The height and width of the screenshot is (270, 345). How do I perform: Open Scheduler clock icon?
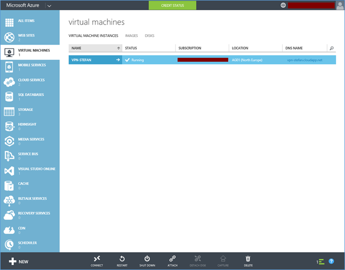(x=9, y=245)
